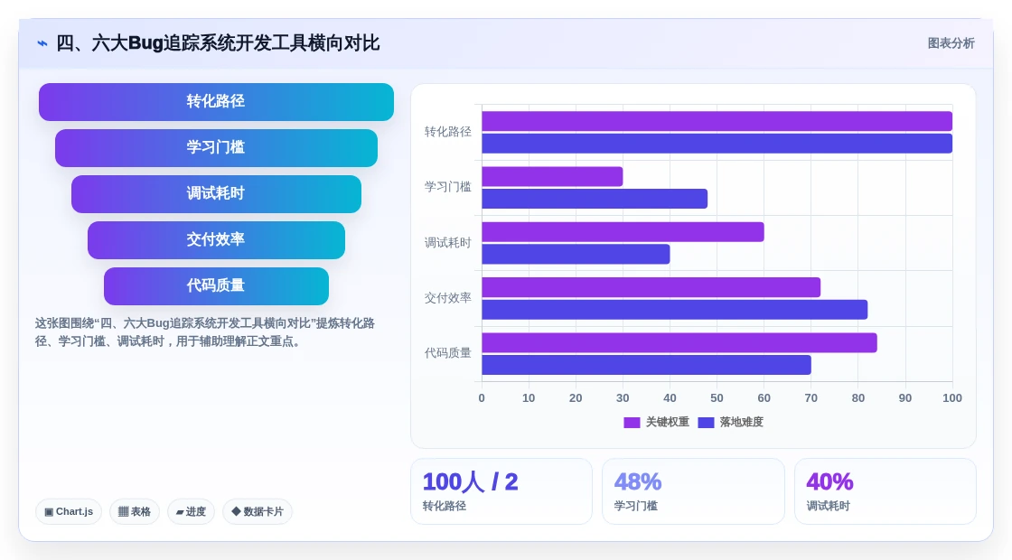Click the 交付效率 chart axis label
The height and width of the screenshot is (560, 1012).
click(447, 298)
